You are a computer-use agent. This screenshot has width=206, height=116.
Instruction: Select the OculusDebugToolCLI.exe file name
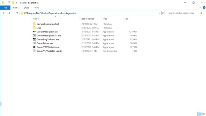click(x=49, y=36)
